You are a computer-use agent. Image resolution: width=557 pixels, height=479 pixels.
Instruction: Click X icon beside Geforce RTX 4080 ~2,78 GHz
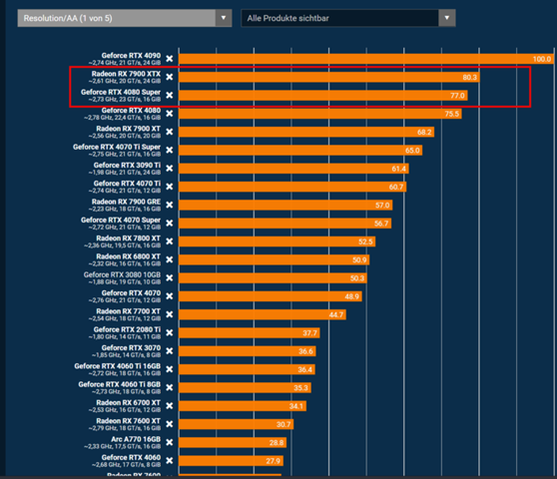(x=170, y=114)
